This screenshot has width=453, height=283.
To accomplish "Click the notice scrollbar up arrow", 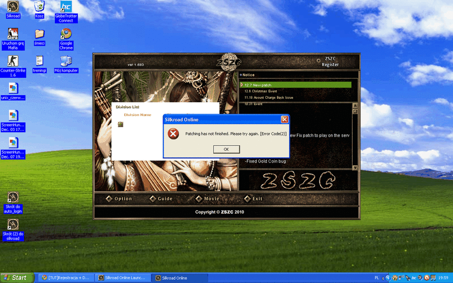I will 355,106.
